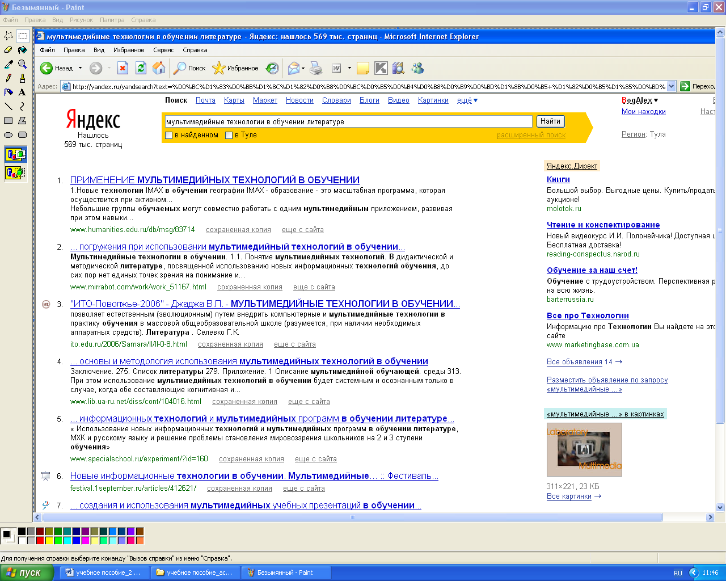Select the Polygon shape tool
The width and height of the screenshot is (726, 581).
point(23,120)
